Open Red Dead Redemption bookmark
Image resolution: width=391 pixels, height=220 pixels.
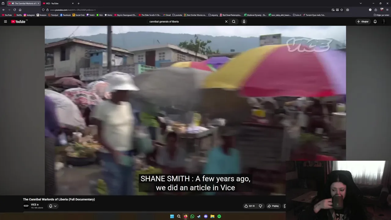click(231, 15)
